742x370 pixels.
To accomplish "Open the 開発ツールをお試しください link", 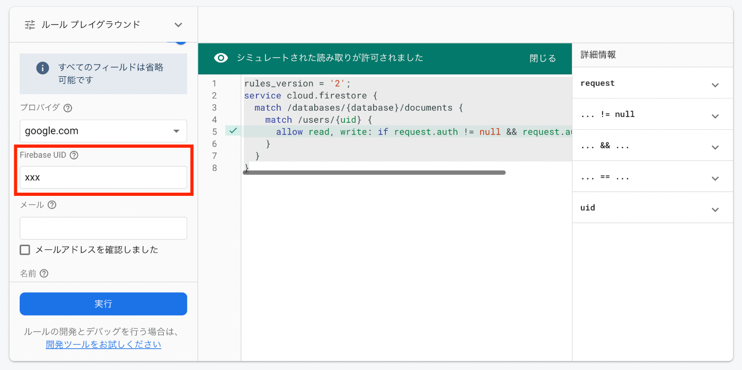I will 103,344.
